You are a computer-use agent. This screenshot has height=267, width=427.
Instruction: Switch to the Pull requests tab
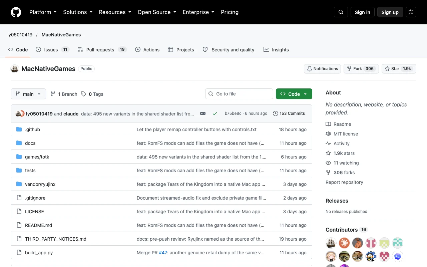pos(102,50)
